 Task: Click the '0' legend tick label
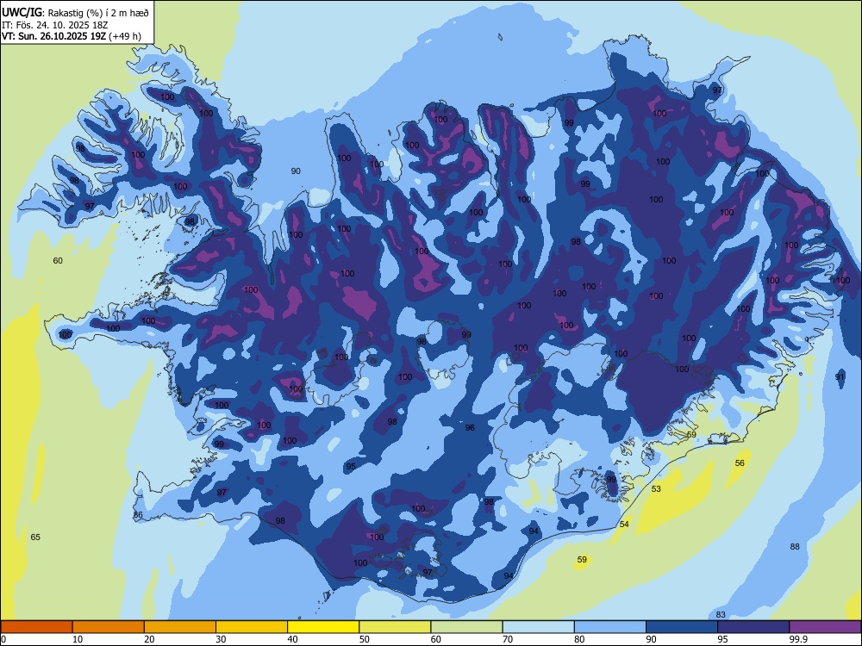pos(3,639)
